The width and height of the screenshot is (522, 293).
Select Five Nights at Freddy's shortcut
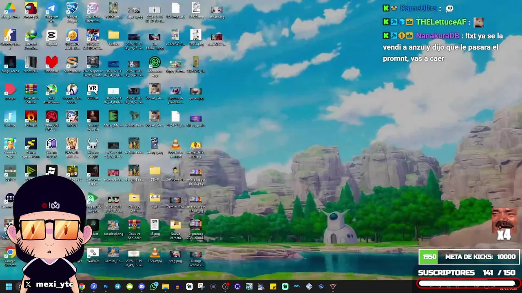pyautogui.click(x=93, y=67)
